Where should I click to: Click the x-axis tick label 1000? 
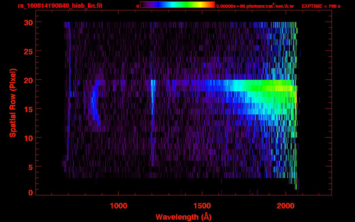(x=119, y=206)
